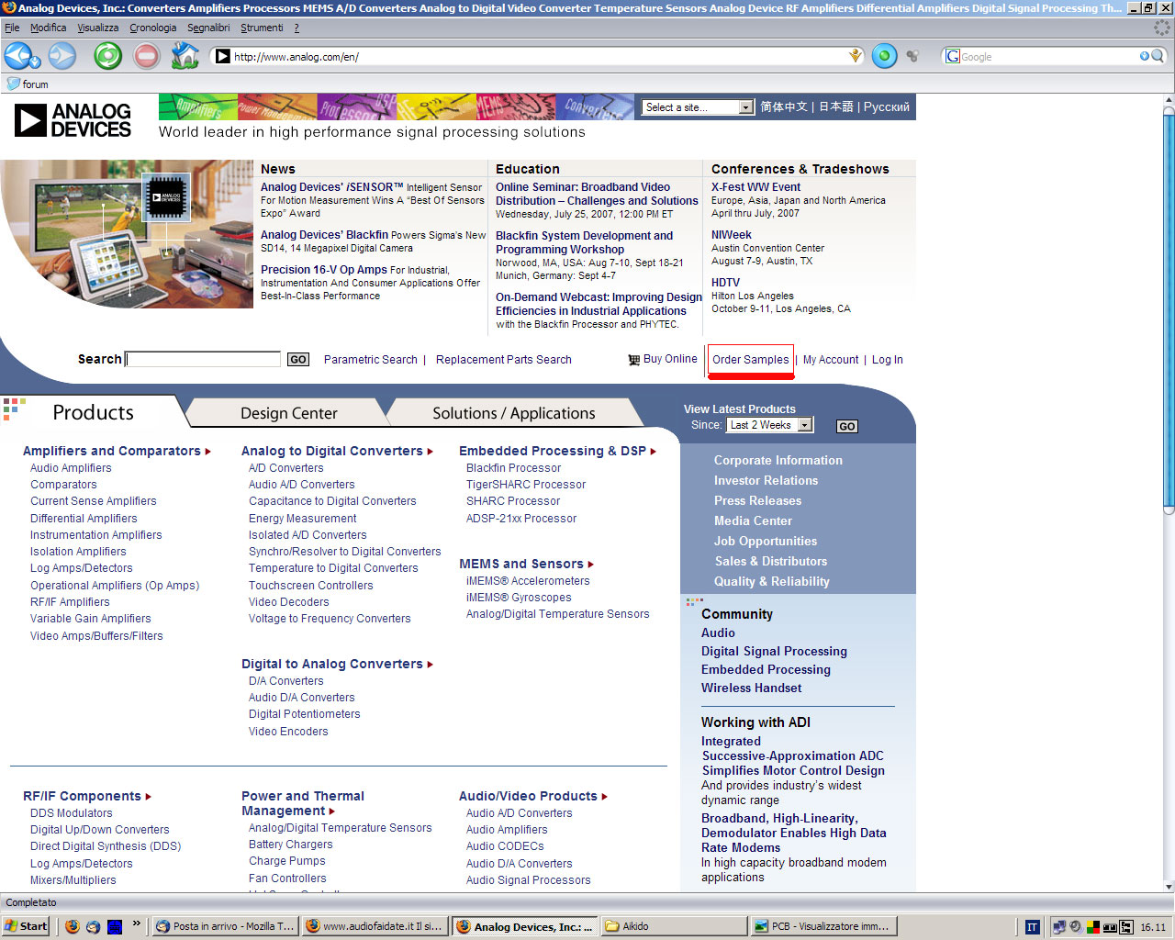Viewport: 1175px width, 940px height.
Task: Open Replacement Parts Search link
Action: pyautogui.click(x=503, y=360)
